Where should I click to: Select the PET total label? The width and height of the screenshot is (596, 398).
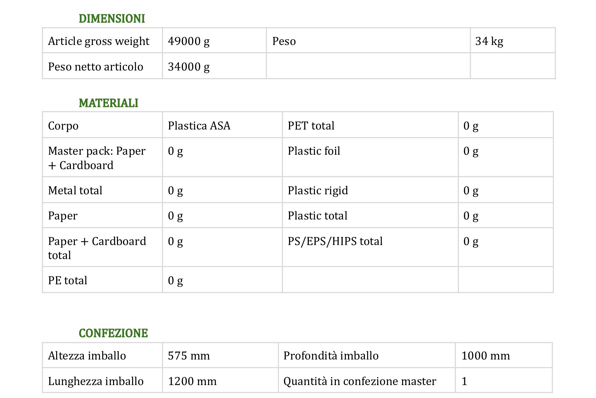pyautogui.click(x=311, y=126)
